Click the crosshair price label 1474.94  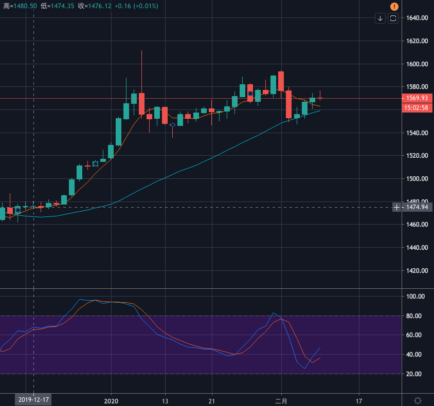pos(417,207)
